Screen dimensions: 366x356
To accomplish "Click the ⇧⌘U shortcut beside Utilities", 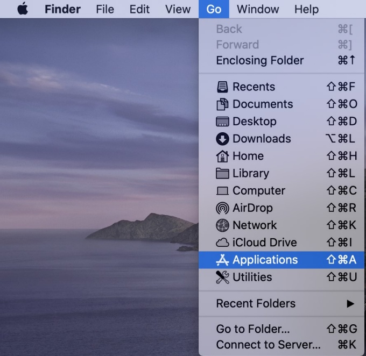I will (341, 277).
